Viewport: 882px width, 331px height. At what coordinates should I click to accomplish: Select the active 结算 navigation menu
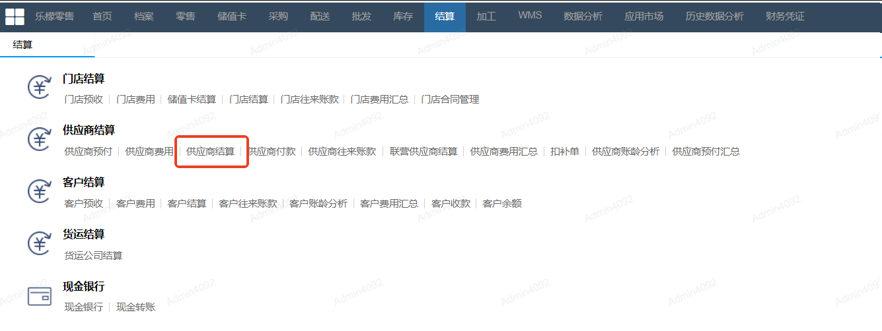pos(445,16)
